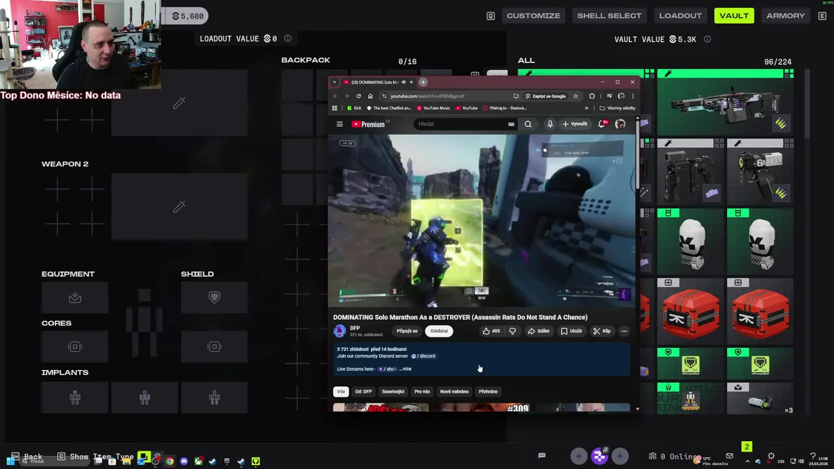Open Chrome extensions puzzle icon
The height and width of the screenshot is (469, 834).
click(592, 96)
